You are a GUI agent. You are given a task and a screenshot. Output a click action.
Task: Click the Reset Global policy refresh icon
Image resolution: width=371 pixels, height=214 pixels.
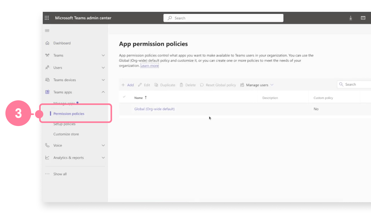[202, 85]
